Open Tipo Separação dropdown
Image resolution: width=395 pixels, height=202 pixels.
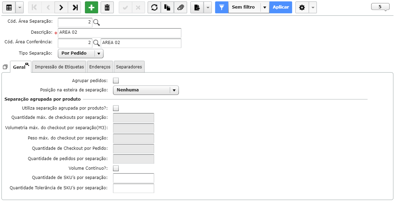click(x=81, y=54)
